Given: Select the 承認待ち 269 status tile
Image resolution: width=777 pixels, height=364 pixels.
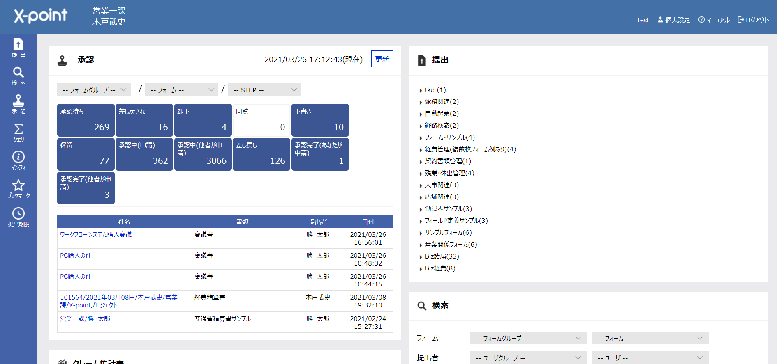Looking at the screenshot, I should pos(86,120).
